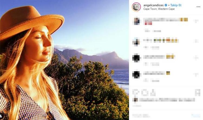Click the woman in hat photo
Screen dimensions: 203x120
64,60
